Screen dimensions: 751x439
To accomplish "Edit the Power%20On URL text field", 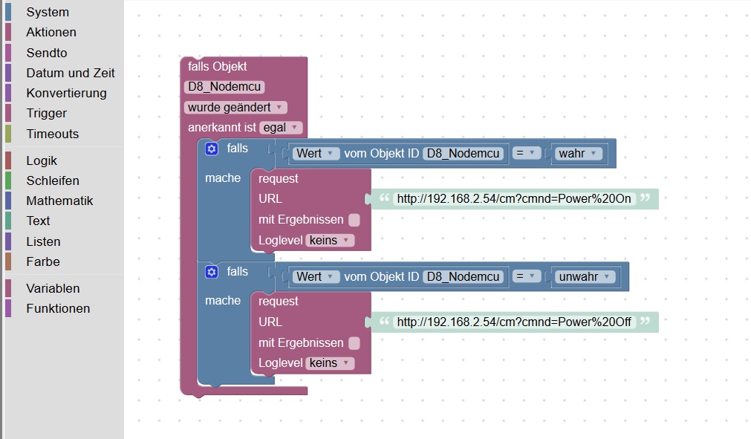I will (514, 198).
